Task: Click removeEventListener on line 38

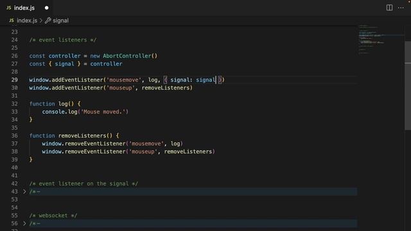Action: (x=95, y=151)
